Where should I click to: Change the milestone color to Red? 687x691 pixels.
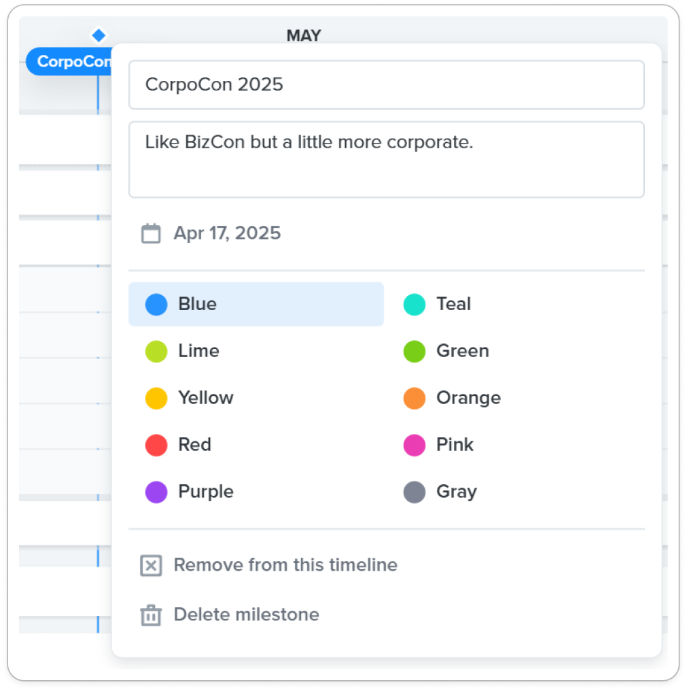[x=256, y=445]
